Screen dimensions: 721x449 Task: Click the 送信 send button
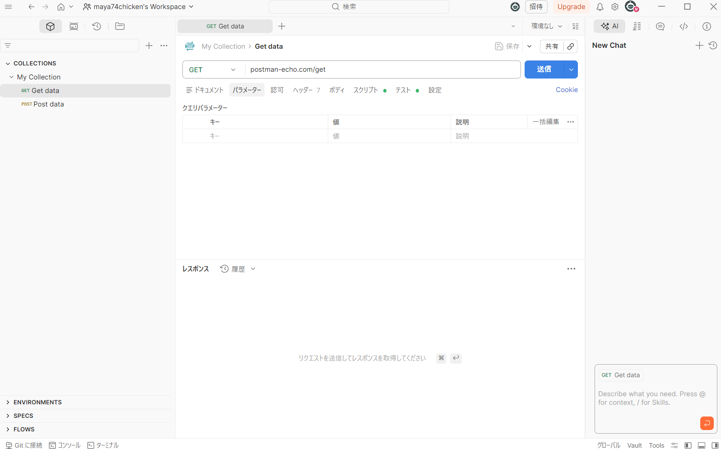coord(544,69)
